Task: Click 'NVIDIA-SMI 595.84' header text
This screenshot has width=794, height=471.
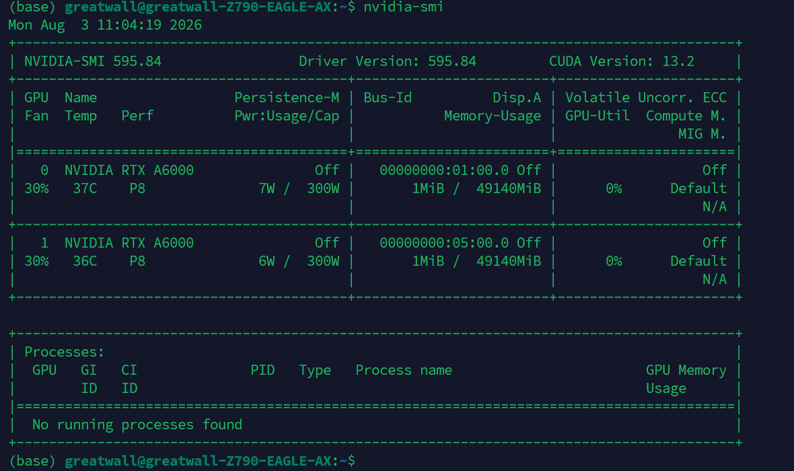Action: click(93, 61)
